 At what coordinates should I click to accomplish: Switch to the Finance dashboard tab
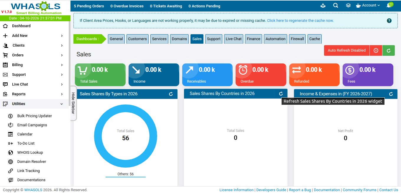253,39
